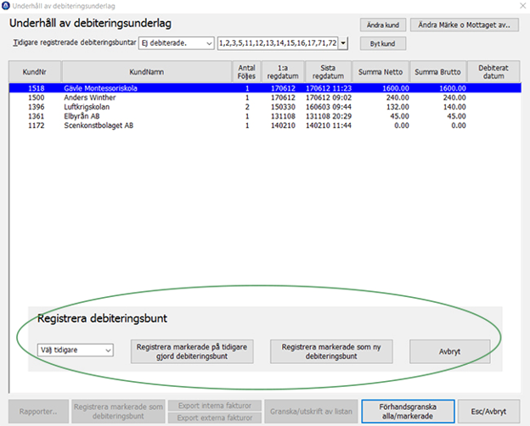Click the Byt kund button
This screenshot has width=530, height=426.
[382, 43]
